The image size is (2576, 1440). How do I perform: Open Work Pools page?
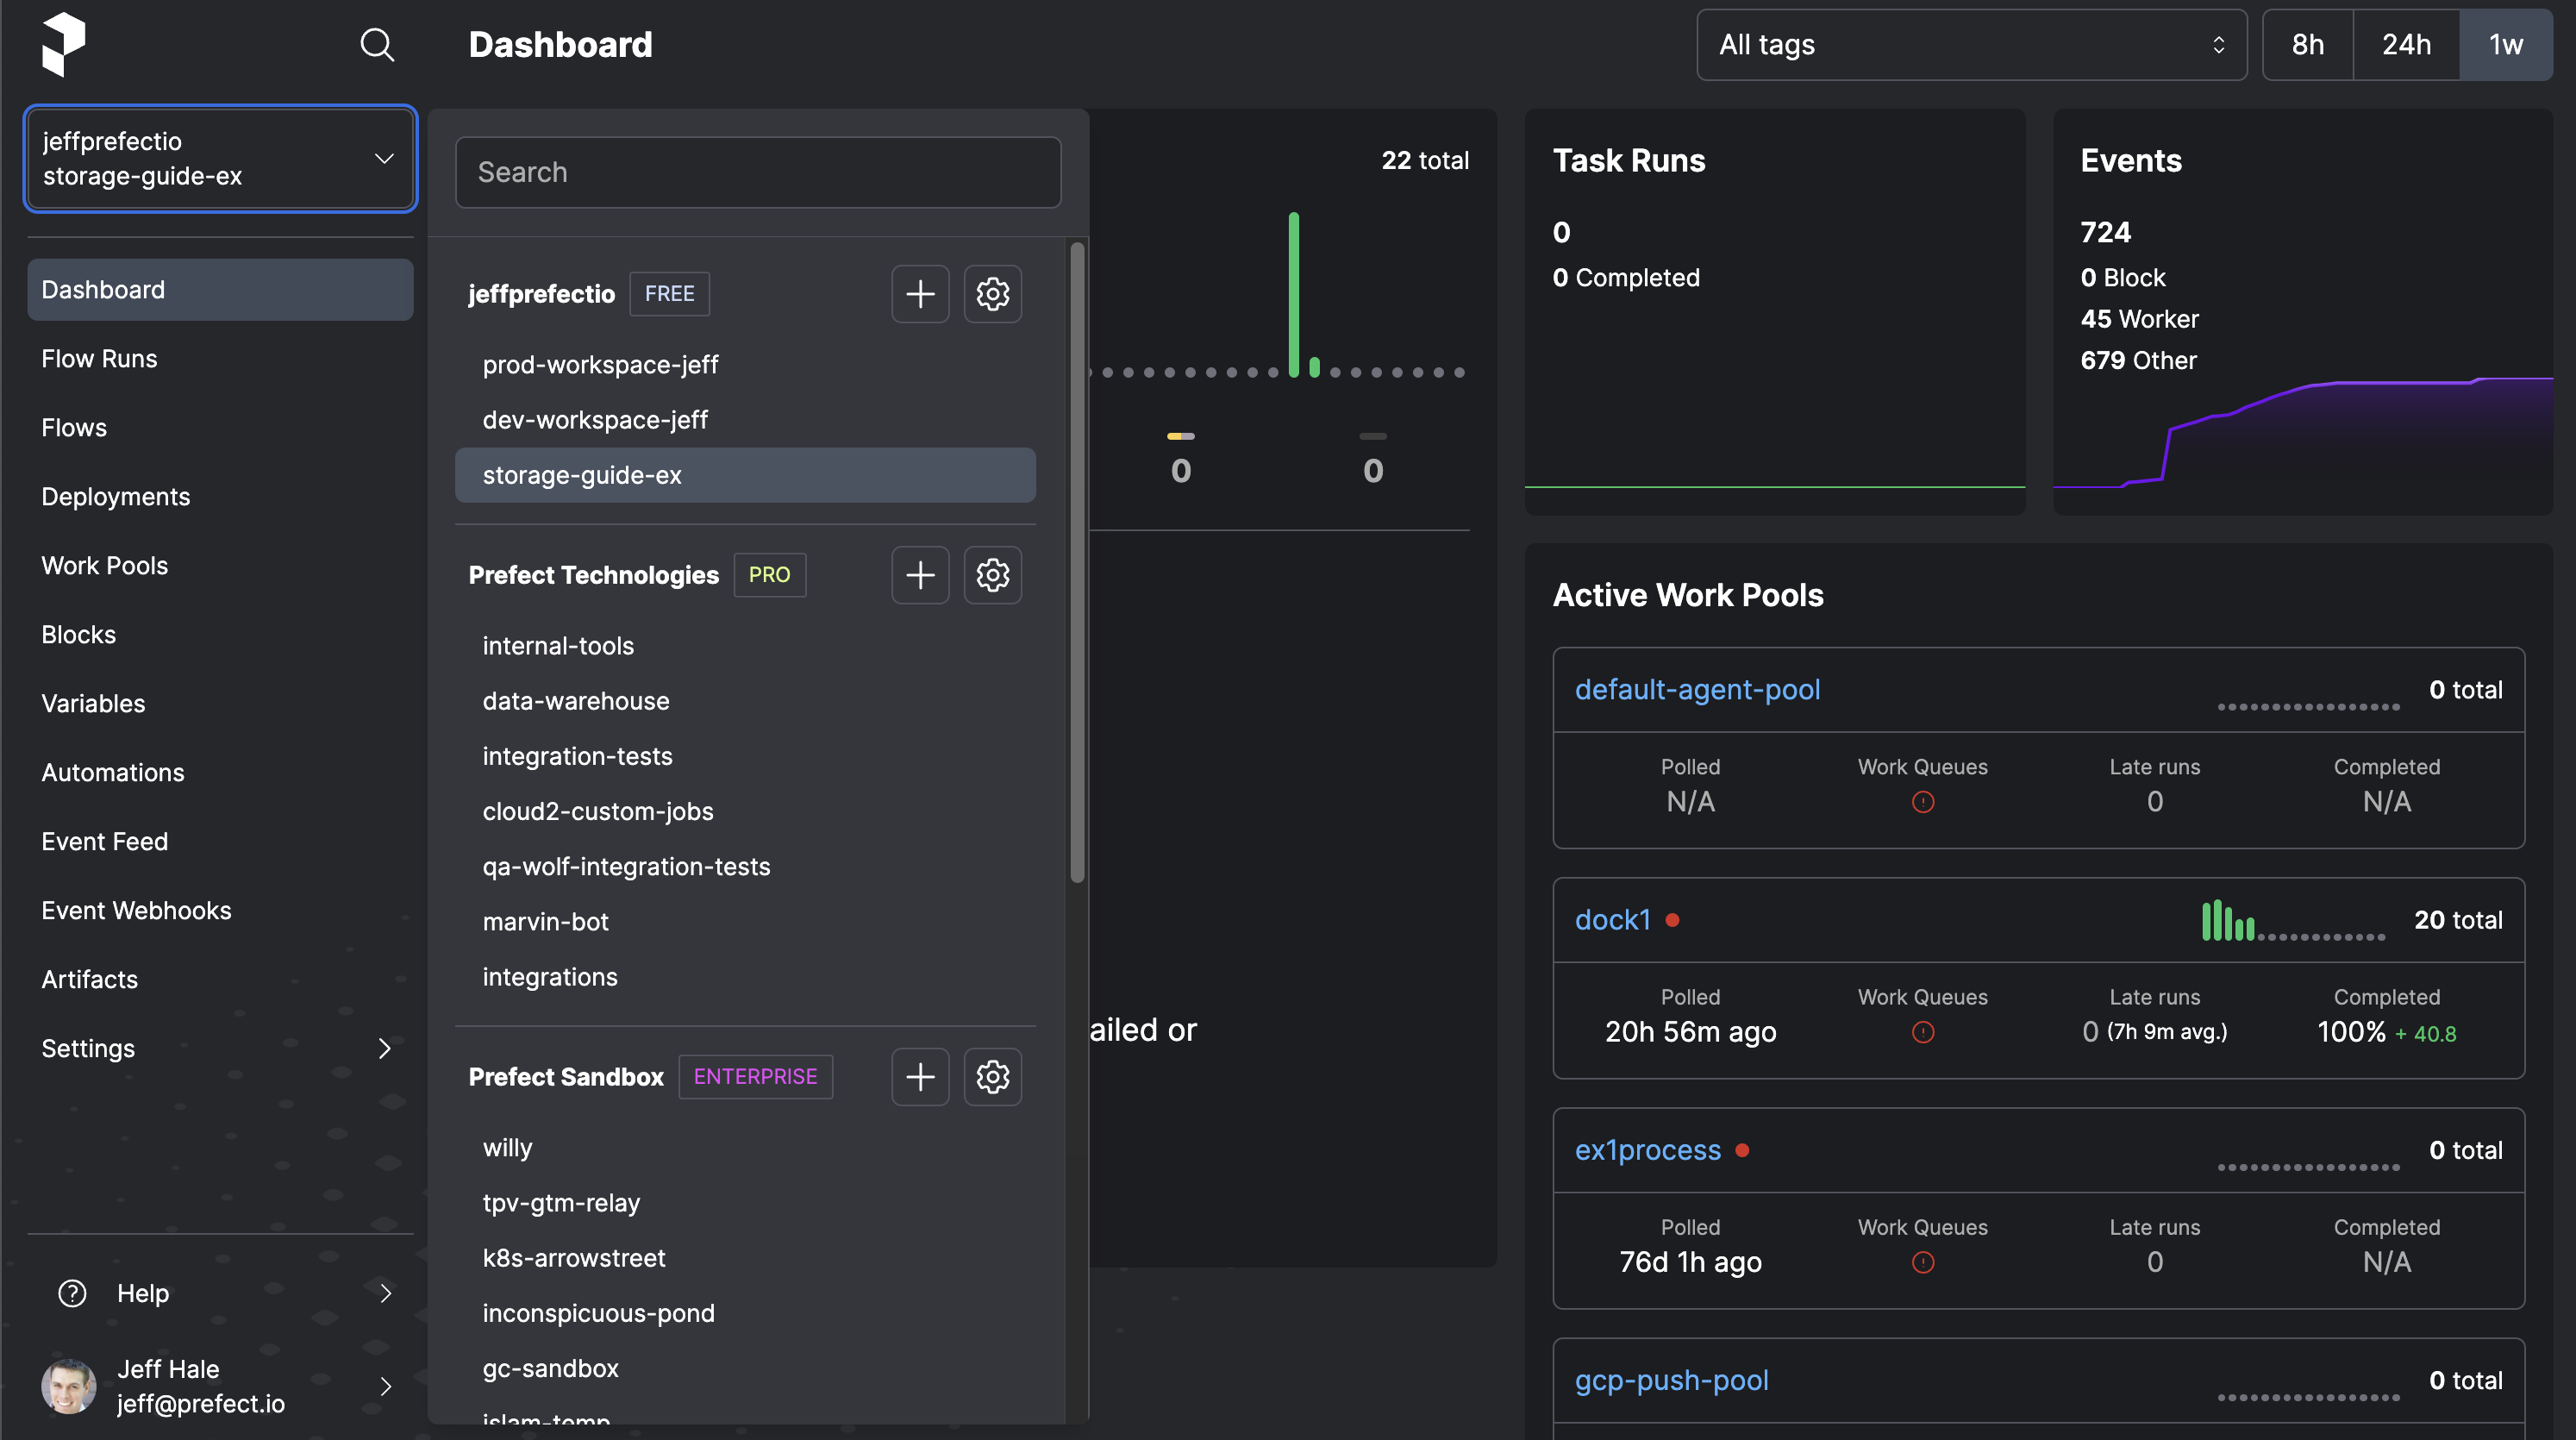(x=220, y=566)
